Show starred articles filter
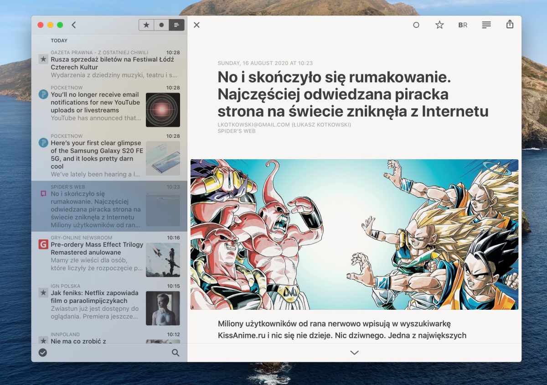547x385 pixels. (146, 25)
